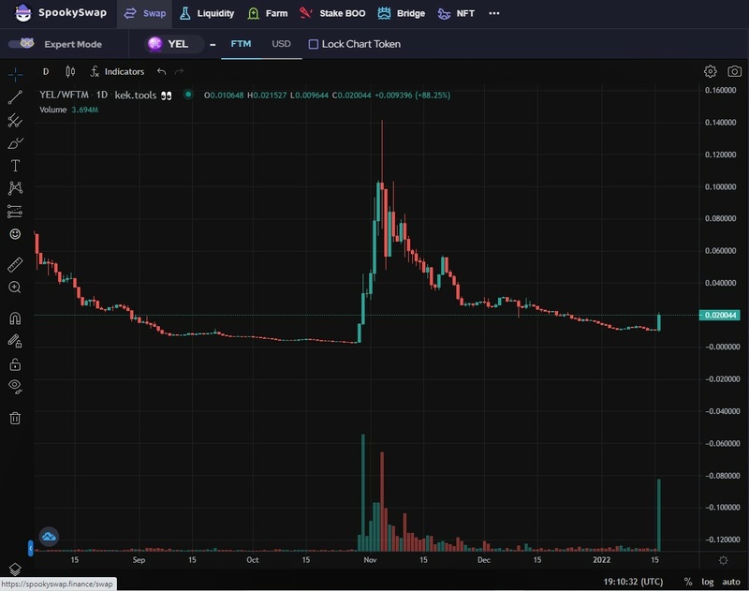Open price scale settings gear near the time axis
749x591 pixels.
(723, 560)
